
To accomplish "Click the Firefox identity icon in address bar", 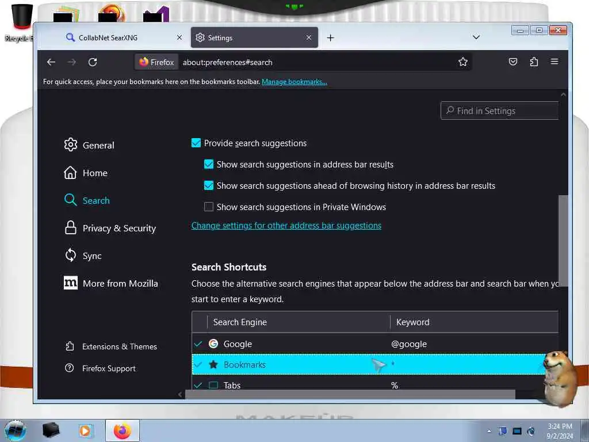I will coord(156,62).
